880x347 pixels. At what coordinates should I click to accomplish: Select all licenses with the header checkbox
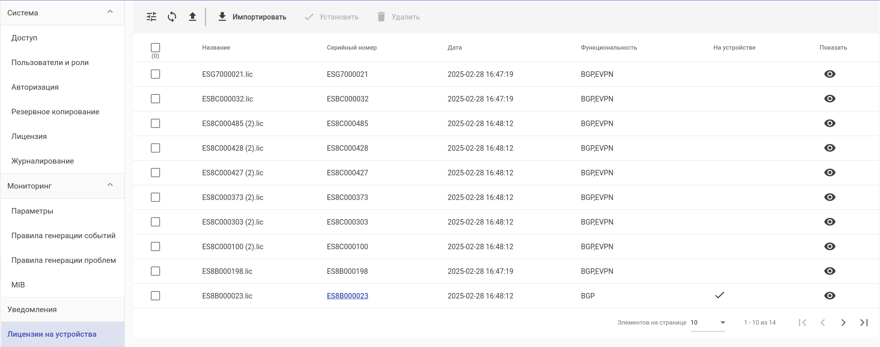point(155,48)
